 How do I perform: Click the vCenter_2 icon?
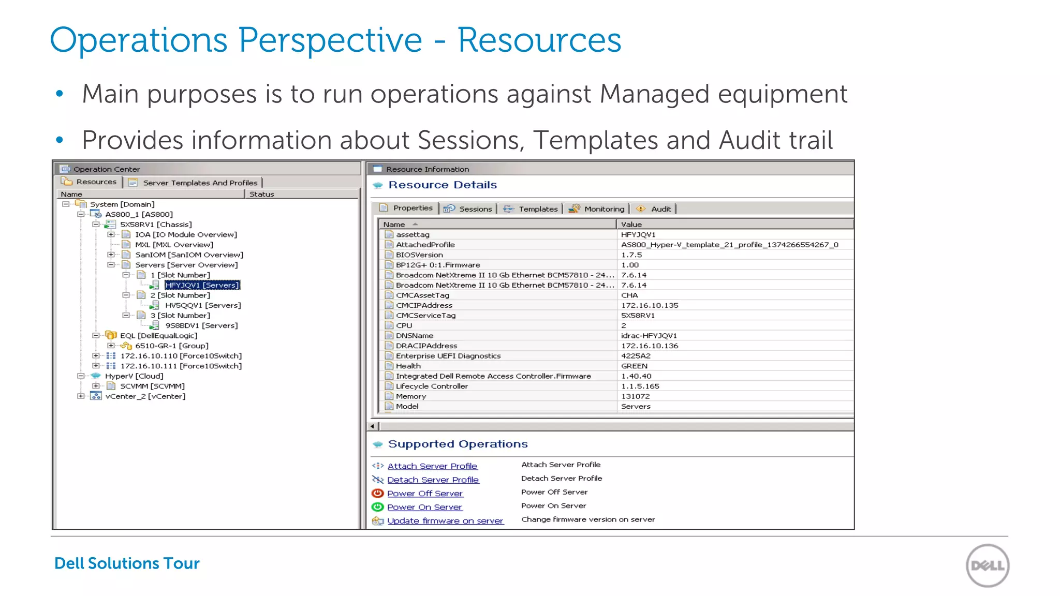pos(96,396)
